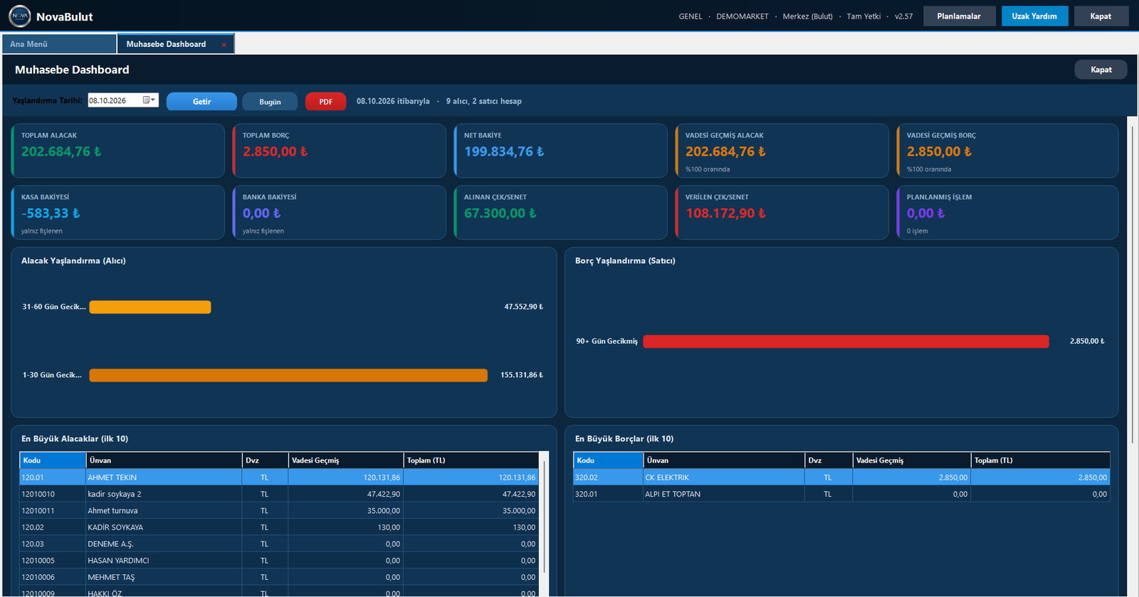The width and height of the screenshot is (1139, 597).
Task: Click the NET BAKİYE card
Action: point(561,151)
